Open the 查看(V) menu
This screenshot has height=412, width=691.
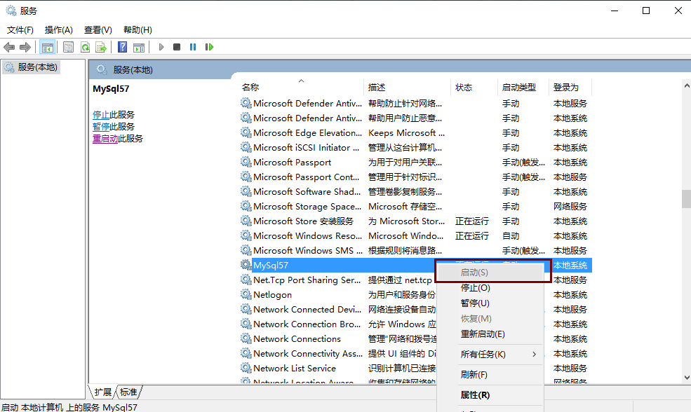click(x=98, y=30)
